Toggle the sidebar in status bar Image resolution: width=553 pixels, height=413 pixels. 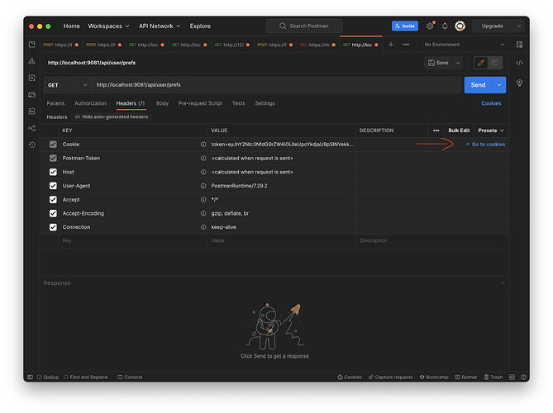[31, 377]
